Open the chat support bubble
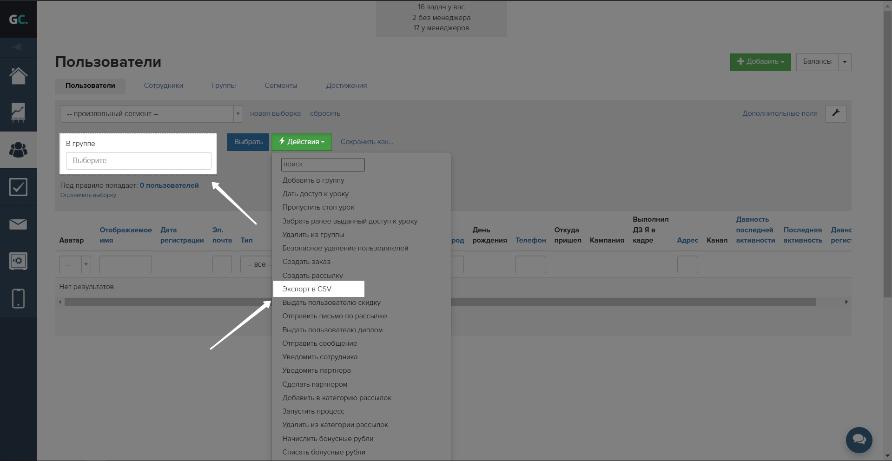The height and width of the screenshot is (461, 892). coord(859,439)
